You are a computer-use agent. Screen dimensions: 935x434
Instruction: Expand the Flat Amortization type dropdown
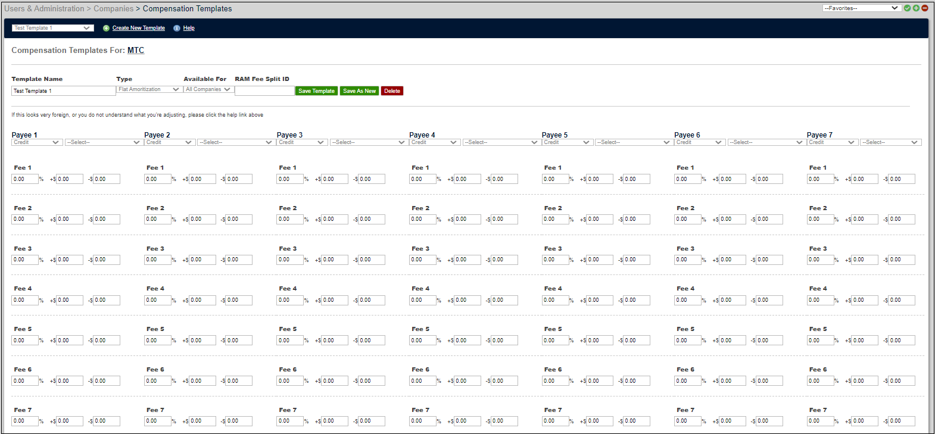pyautogui.click(x=149, y=89)
